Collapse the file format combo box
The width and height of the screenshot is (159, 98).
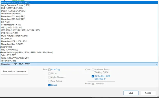click(x=79, y=64)
